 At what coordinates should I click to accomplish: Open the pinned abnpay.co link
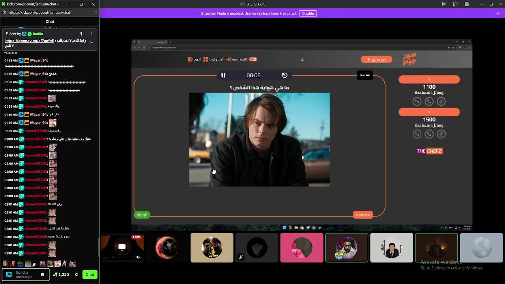[30, 41]
